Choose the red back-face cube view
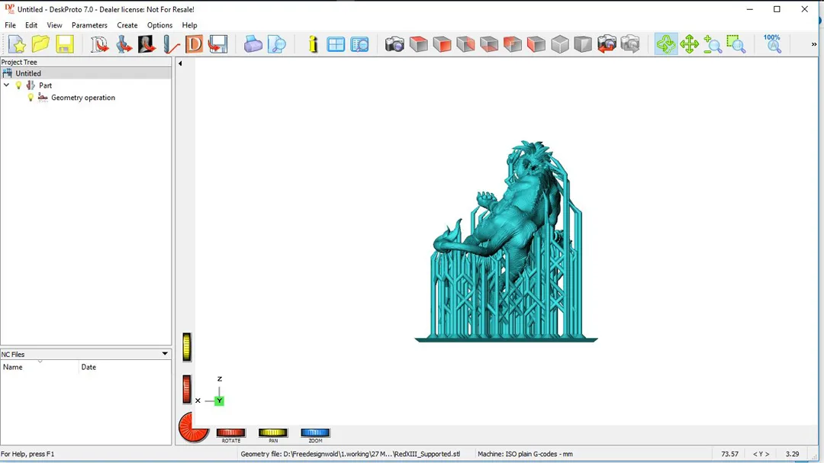Viewport: 824px width, 463px height. point(513,44)
